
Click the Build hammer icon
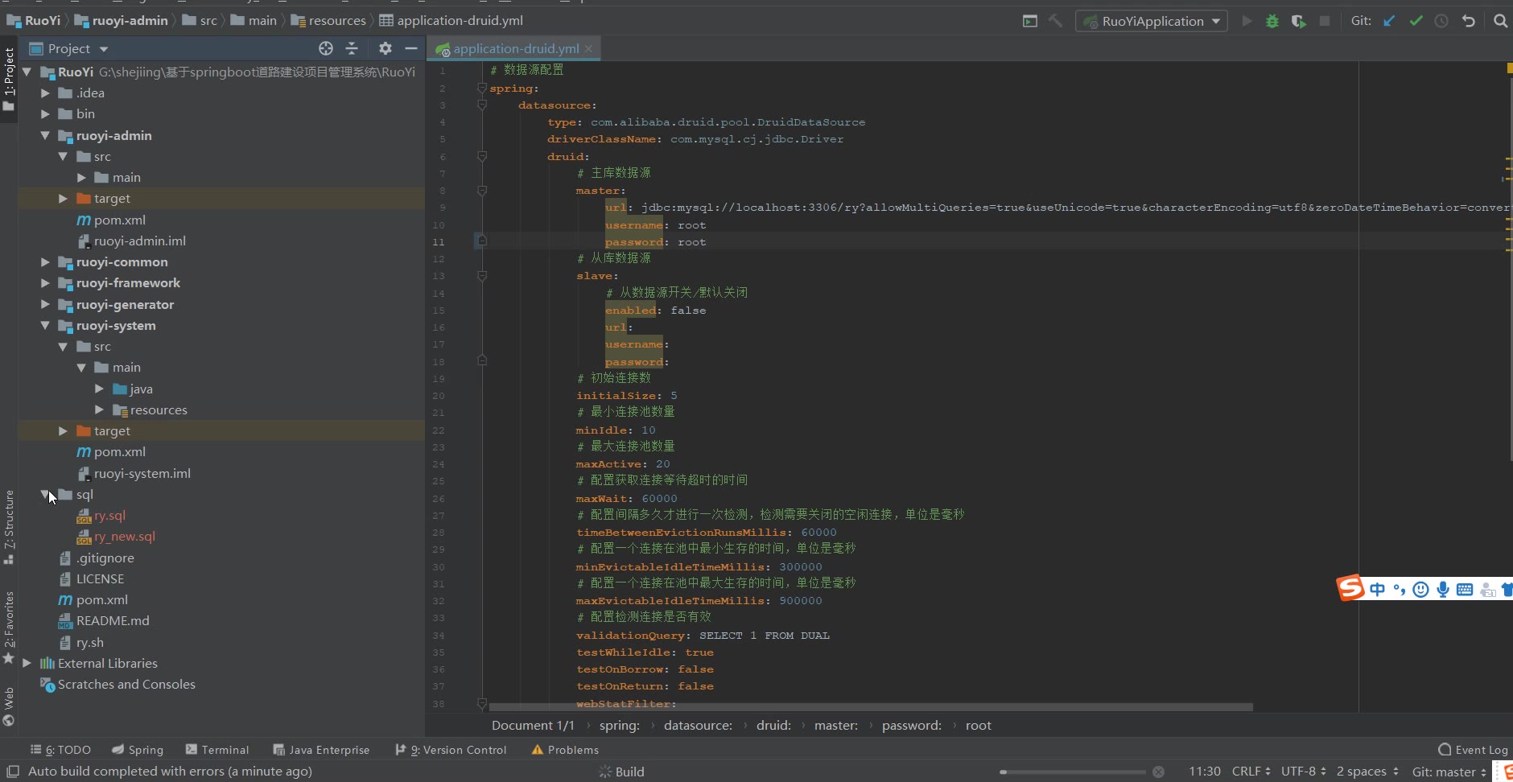[x=1056, y=21]
